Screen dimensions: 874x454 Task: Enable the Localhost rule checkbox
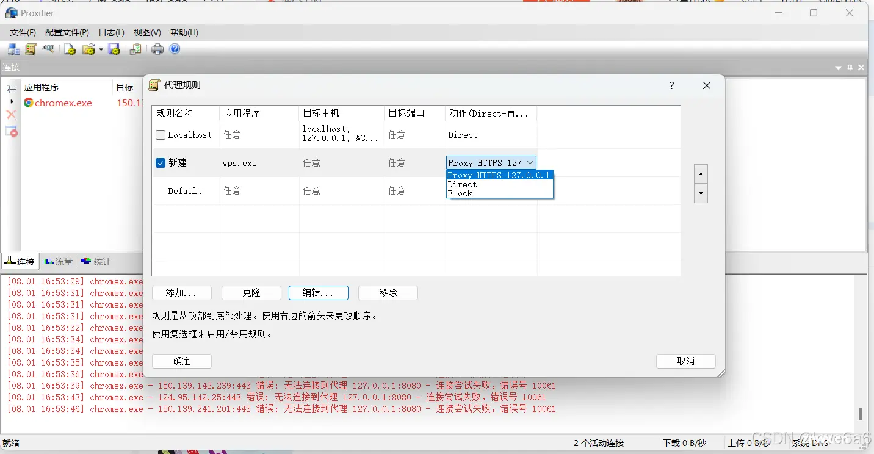(x=161, y=135)
